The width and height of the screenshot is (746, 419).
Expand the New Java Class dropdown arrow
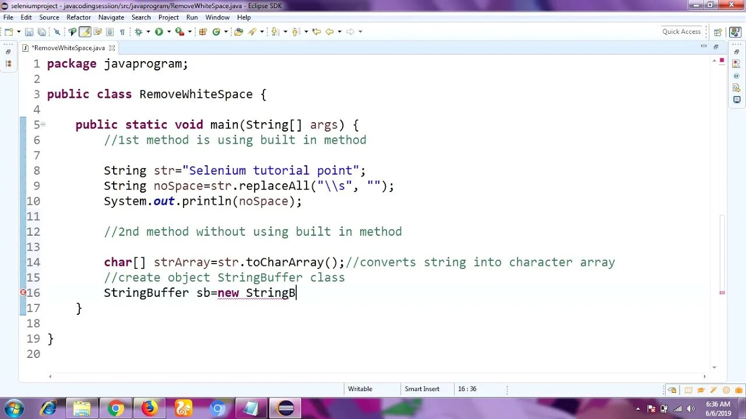[x=226, y=31]
